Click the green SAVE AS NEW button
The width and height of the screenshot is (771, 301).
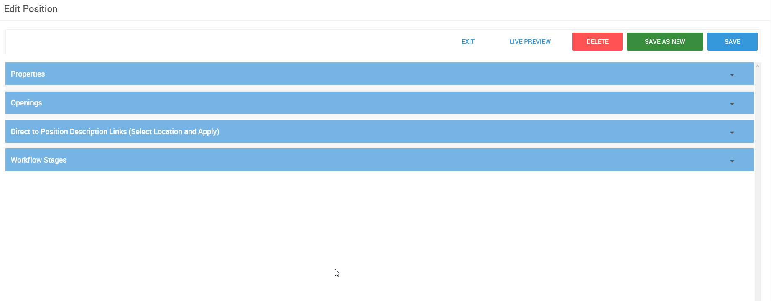click(x=665, y=42)
